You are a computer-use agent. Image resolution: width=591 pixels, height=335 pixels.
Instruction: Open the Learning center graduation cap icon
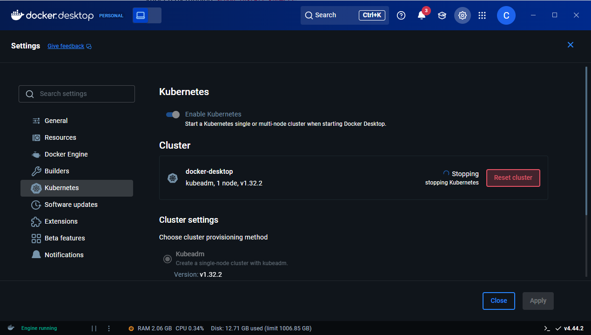442,15
